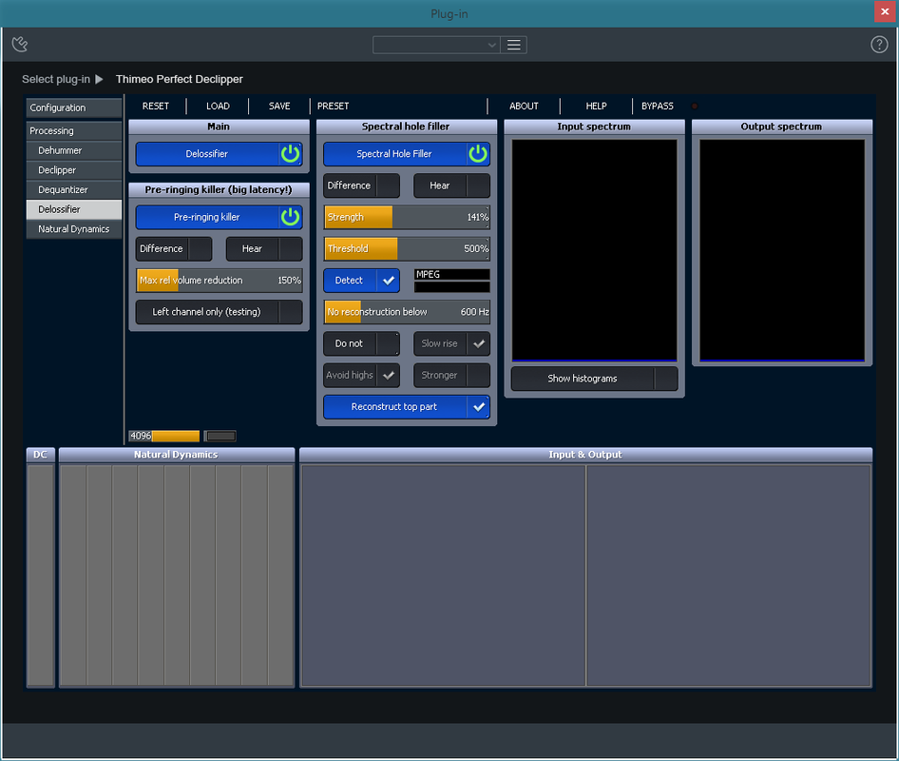This screenshot has height=761, width=899.
Task: Toggle the Pre-ringing killer Hear switch
Action: (x=264, y=248)
